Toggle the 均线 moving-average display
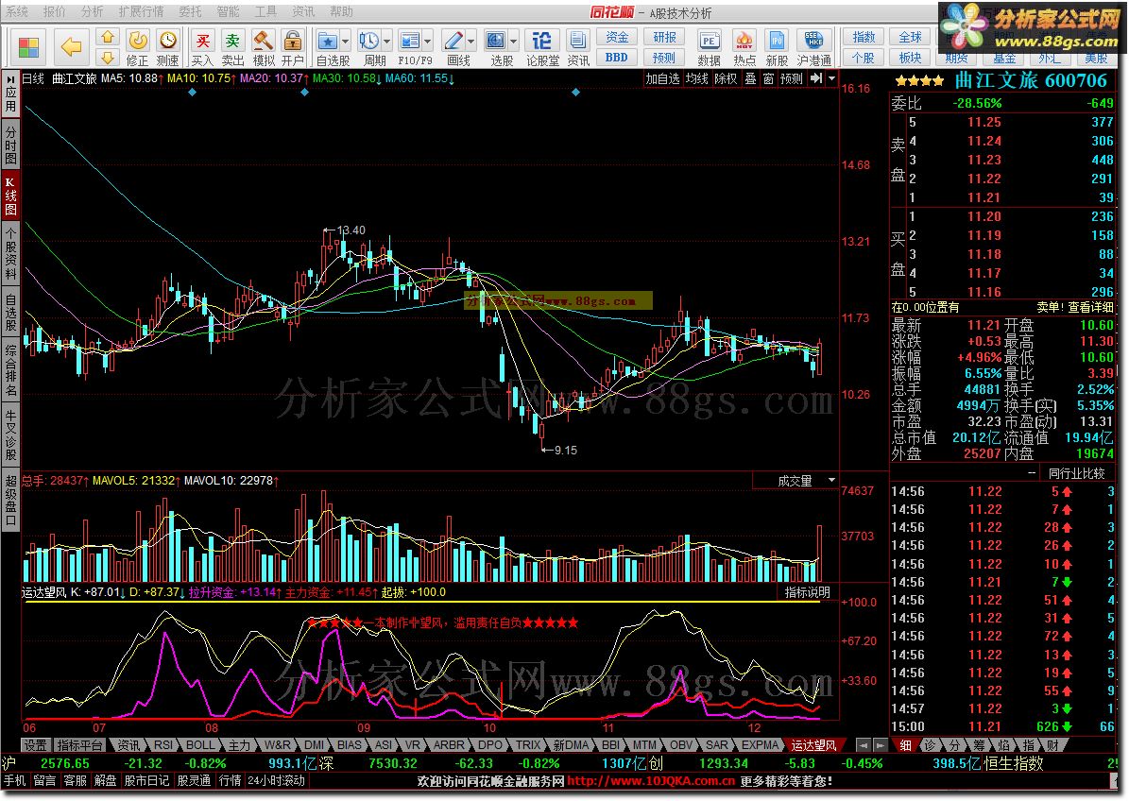Image resolution: width=1129 pixels, height=801 pixels. 696,78
